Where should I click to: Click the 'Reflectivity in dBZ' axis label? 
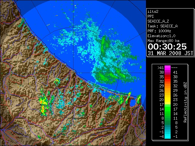185,102
